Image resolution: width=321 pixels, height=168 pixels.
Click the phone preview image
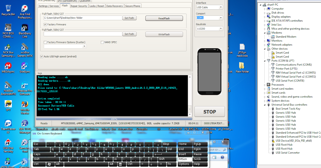click(x=209, y=72)
